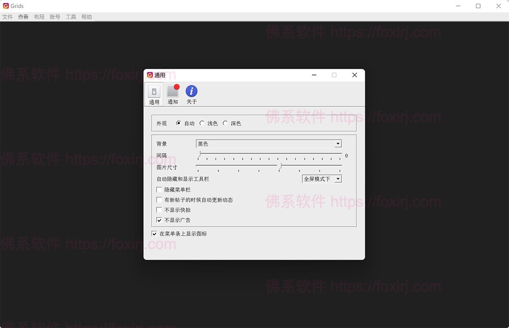Uncheck the 不显示广告 option

(x=159, y=220)
